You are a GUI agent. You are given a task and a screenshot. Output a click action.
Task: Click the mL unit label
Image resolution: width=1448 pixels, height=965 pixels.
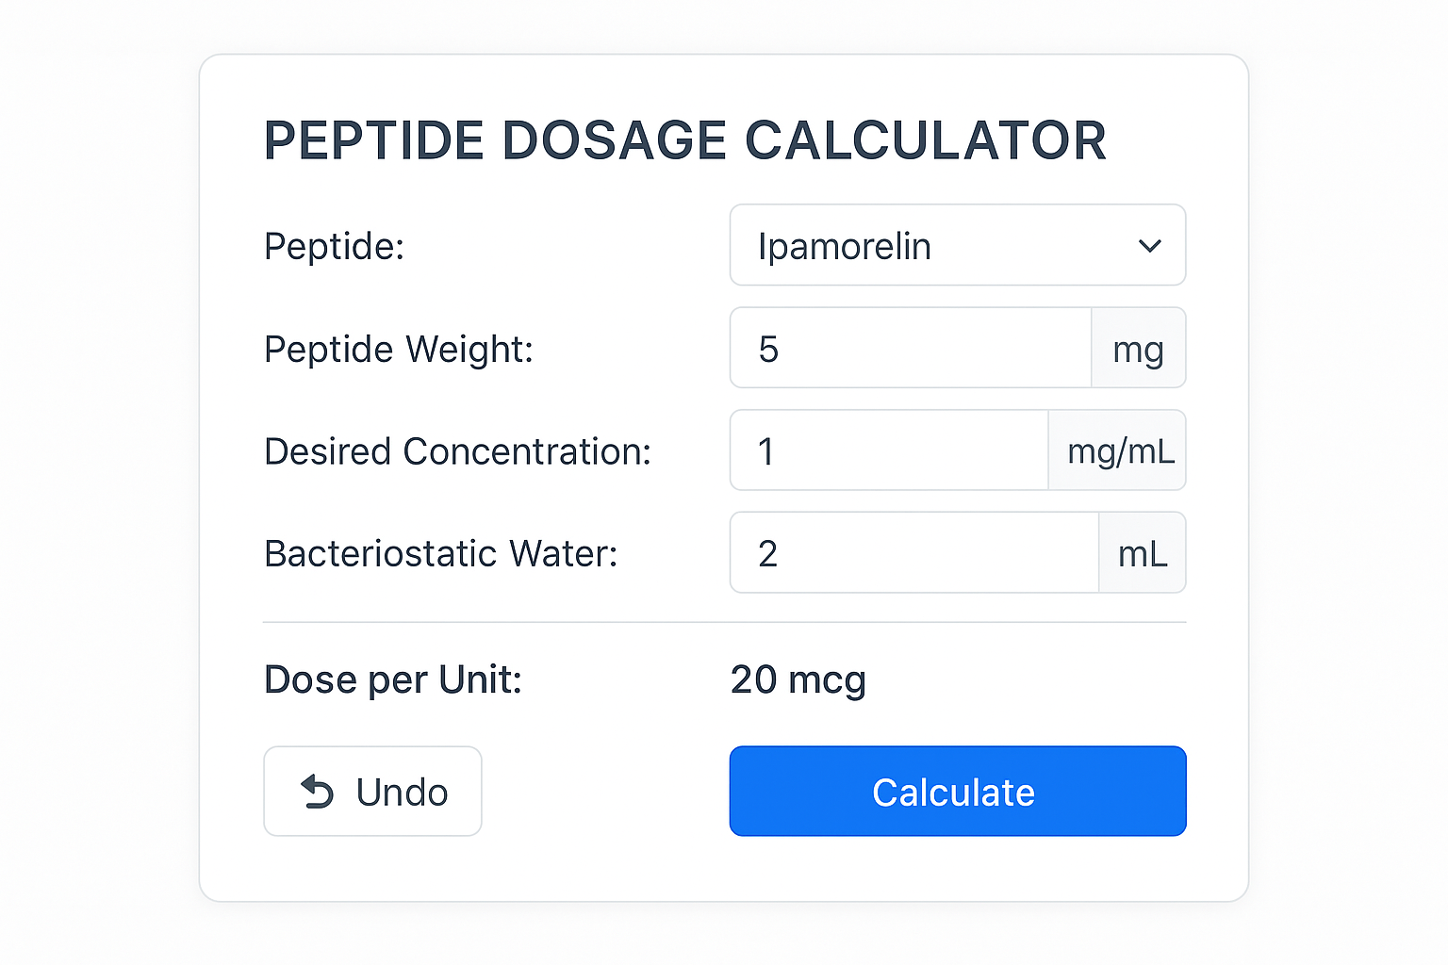1142,553
